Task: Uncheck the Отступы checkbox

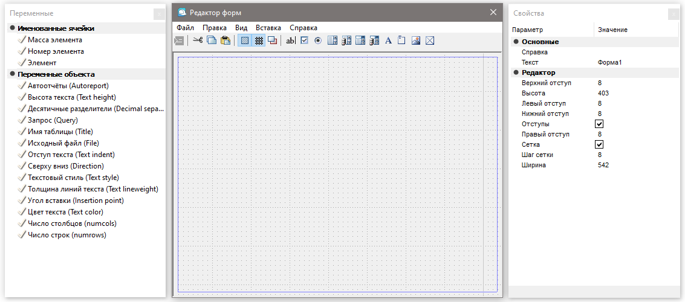Action: [599, 124]
